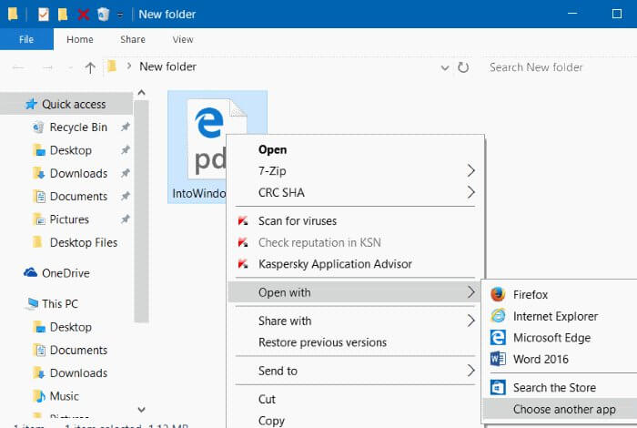Click the Forward navigation arrow
637x428 pixels.
pyautogui.click(x=47, y=67)
